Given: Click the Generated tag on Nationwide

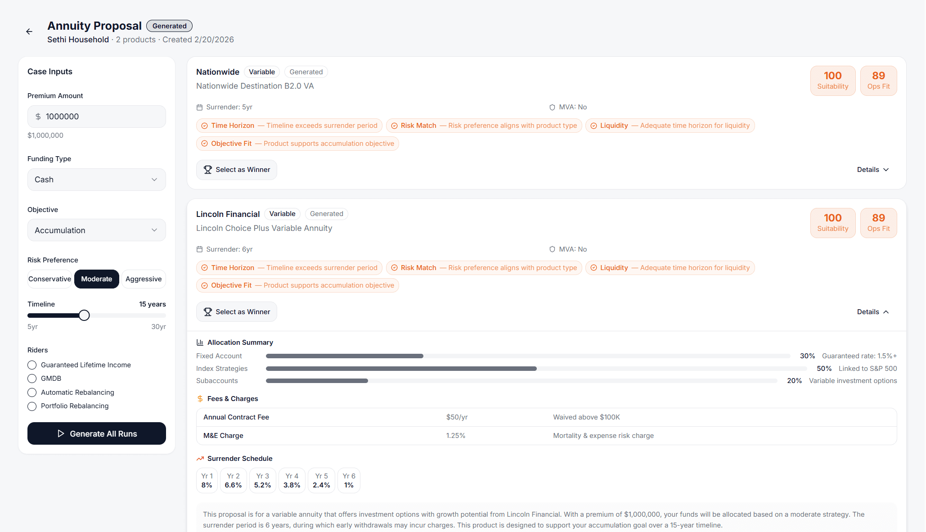Looking at the screenshot, I should (x=306, y=72).
